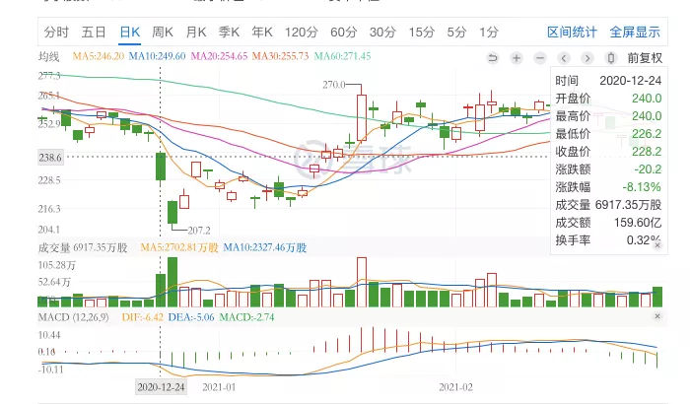Open the 五日 five-day view
The width and height of the screenshot is (690, 404).
click(95, 32)
